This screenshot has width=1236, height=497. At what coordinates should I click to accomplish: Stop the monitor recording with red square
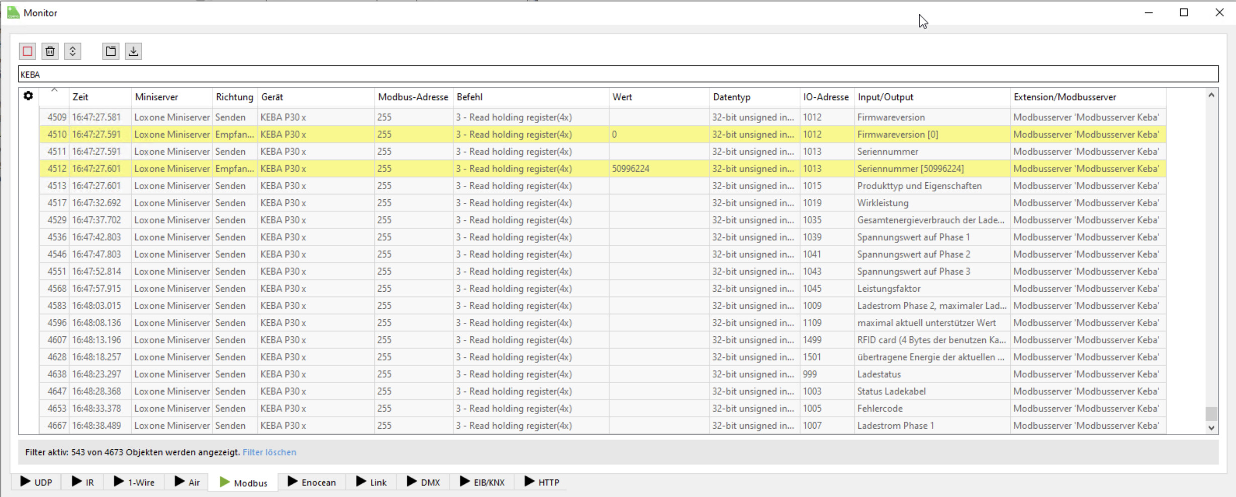(28, 51)
